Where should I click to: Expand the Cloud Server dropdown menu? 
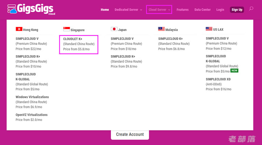(x=159, y=10)
